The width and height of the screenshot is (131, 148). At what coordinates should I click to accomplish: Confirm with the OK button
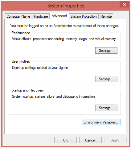pos(65,140)
